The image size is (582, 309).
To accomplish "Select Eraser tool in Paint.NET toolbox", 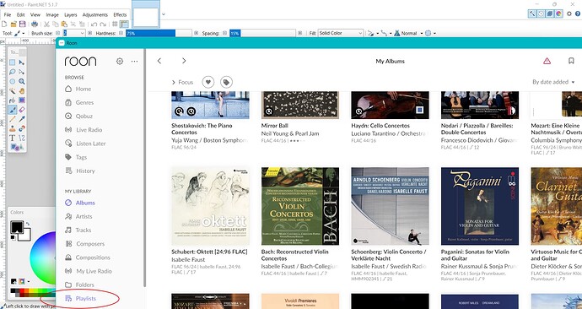I will (x=22, y=110).
